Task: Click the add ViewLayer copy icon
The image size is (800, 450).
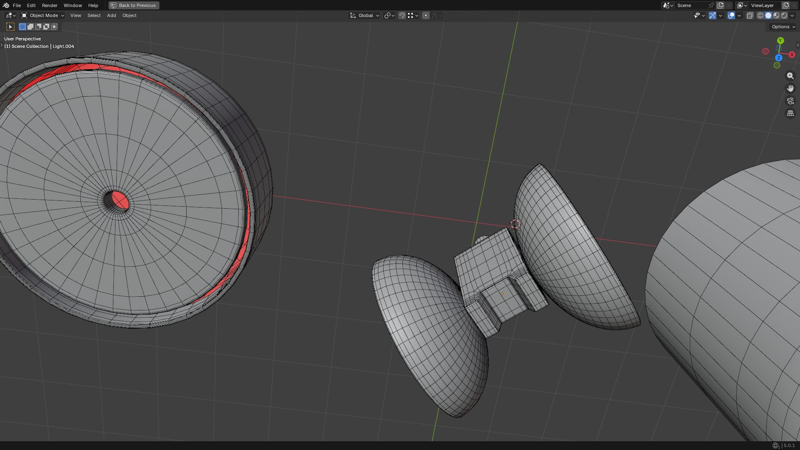Action: [x=786, y=5]
